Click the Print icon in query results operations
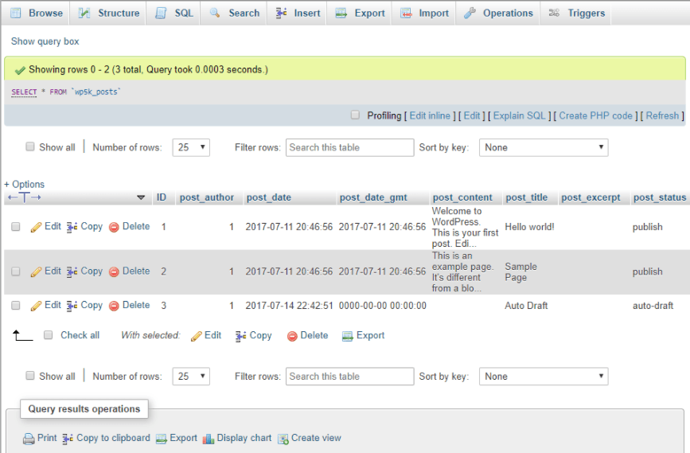The image size is (690, 453). click(29, 439)
